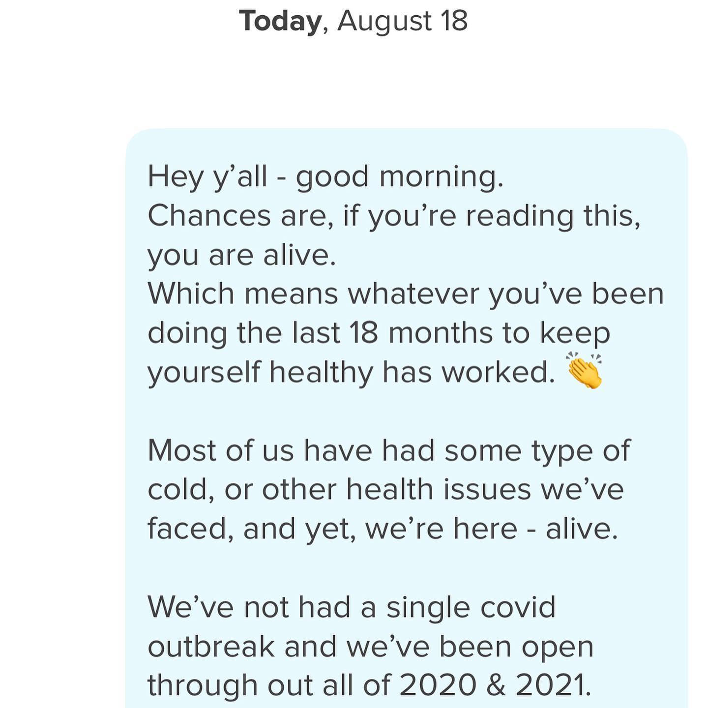Click the "August 18" date text

pos(402,21)
